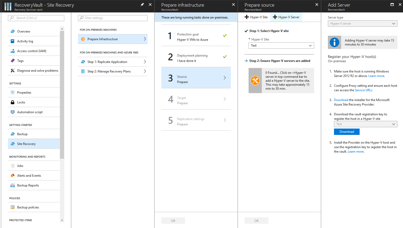Click 'Step 2: Ensure Hyper-V servers are added' text
The height and width of the screenshot is (228, 403).
[x=280, y=61]
